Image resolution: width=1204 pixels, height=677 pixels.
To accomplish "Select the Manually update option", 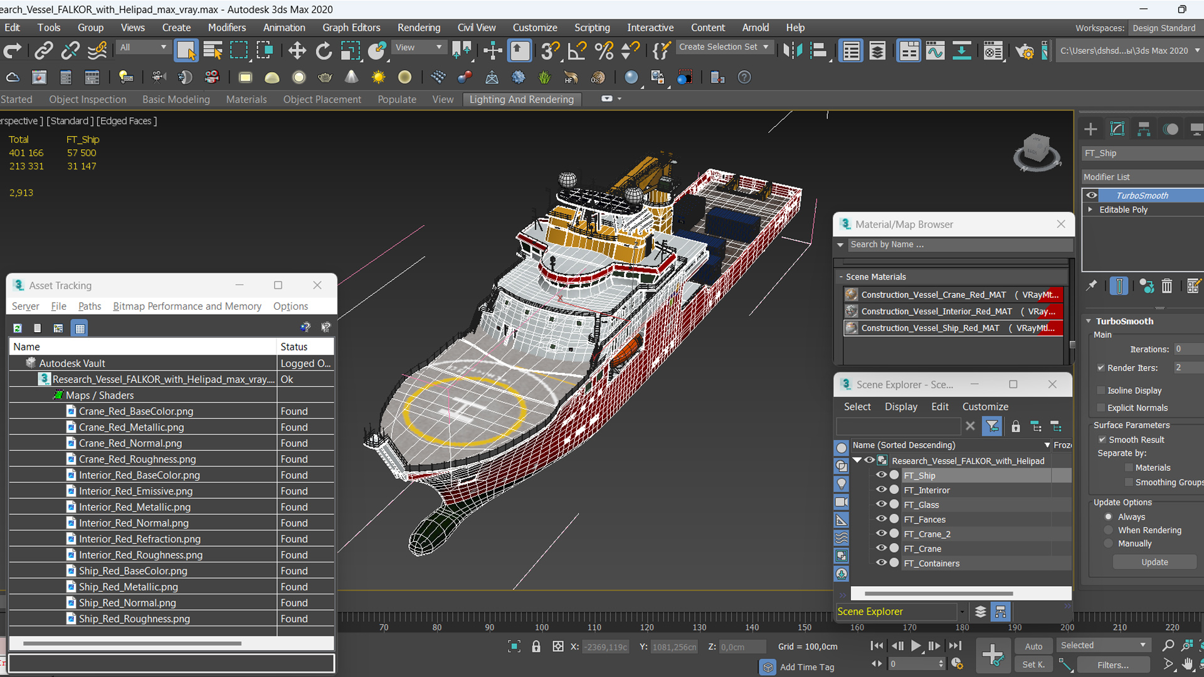I will pyautogui.click(x=1109, y=543).
